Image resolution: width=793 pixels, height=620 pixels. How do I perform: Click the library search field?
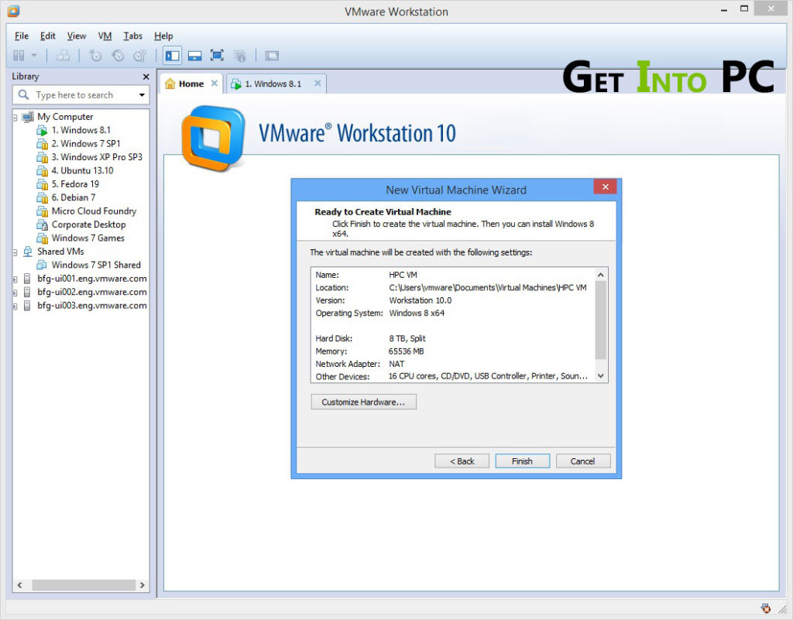click(x=81, y=95)
